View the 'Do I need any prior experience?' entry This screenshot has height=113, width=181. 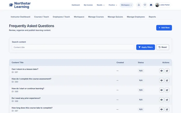pyautogui.click(x=162, y=100)
